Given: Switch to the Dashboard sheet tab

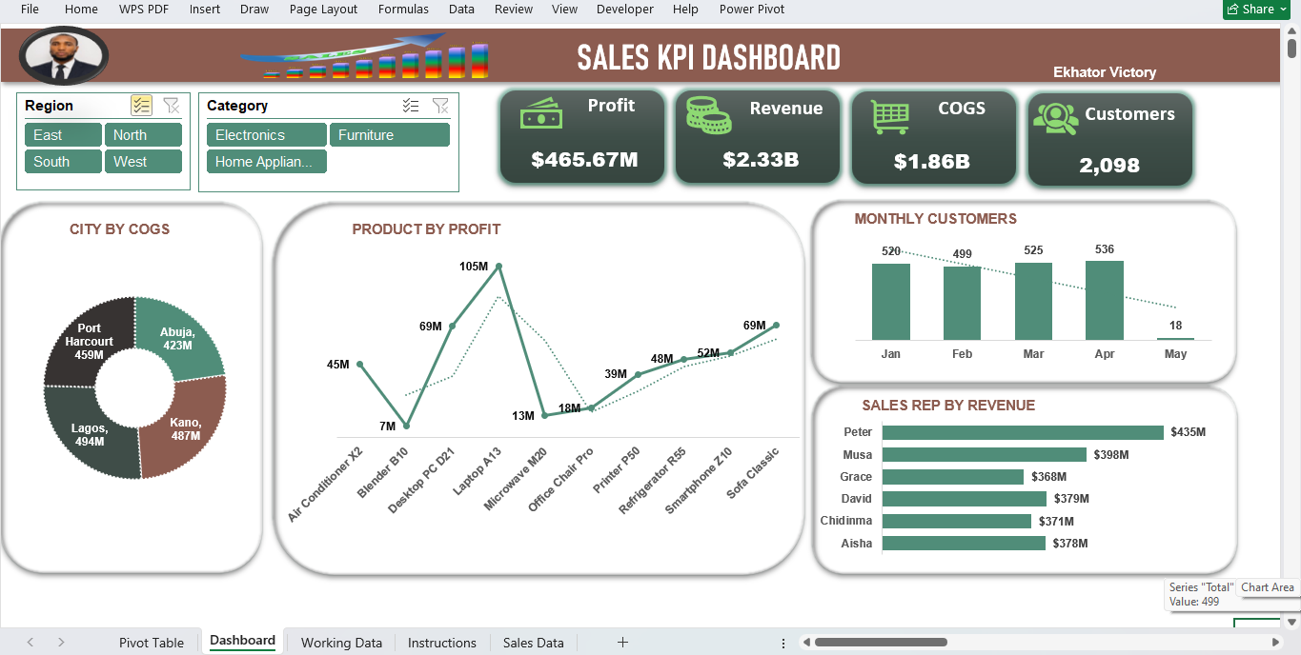Looking at the screenshot, I should pyautogui.click(x=242, y=641).
